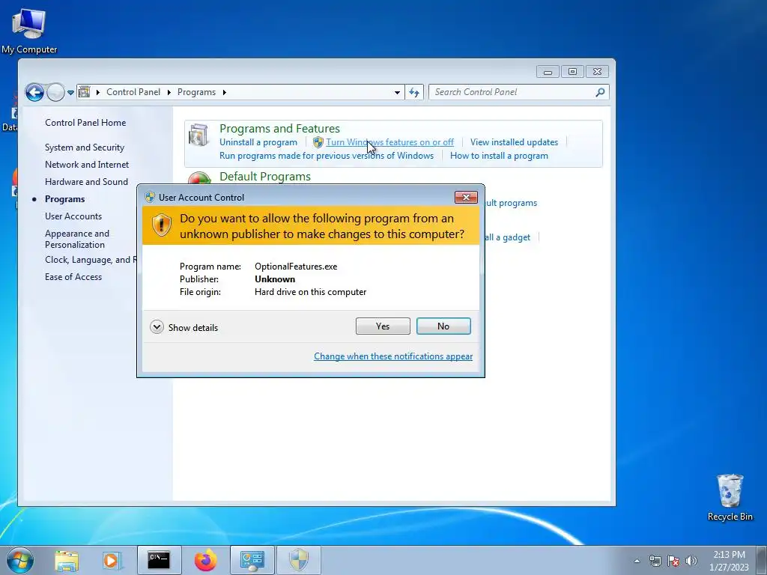
Task: Launch Windows Media Player from taskbar
Action: tap(112, 560)
